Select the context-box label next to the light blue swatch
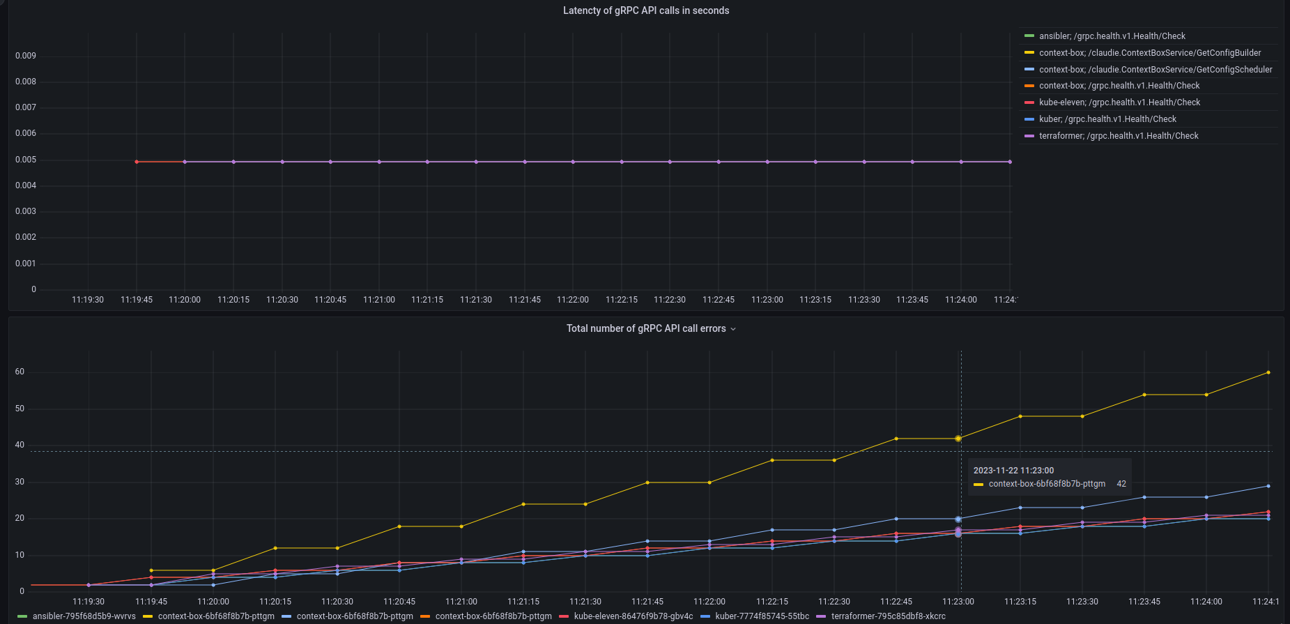Image resolution: width=1290 pixels, height=624 pixels. [x=355, y=616]
